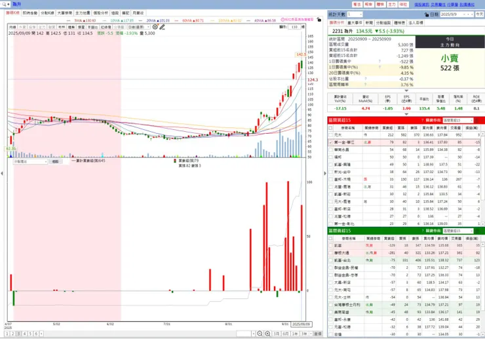The image size is (485, 339).
Task: Click the left-edge collapse arrow
Action: 2,173
